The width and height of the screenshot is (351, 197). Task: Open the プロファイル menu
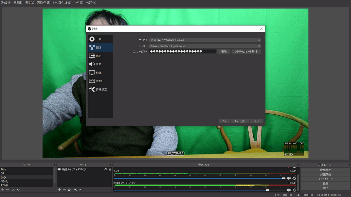(x=44, y=3)
